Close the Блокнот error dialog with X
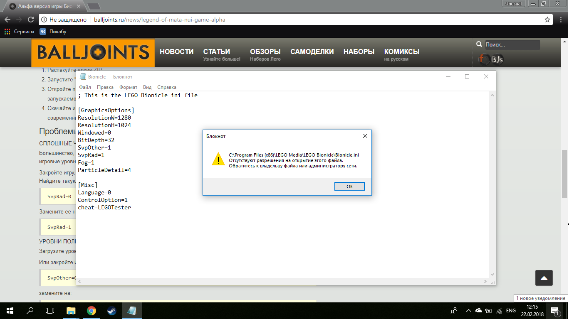569x319 pixels. (x=365, y=136)
